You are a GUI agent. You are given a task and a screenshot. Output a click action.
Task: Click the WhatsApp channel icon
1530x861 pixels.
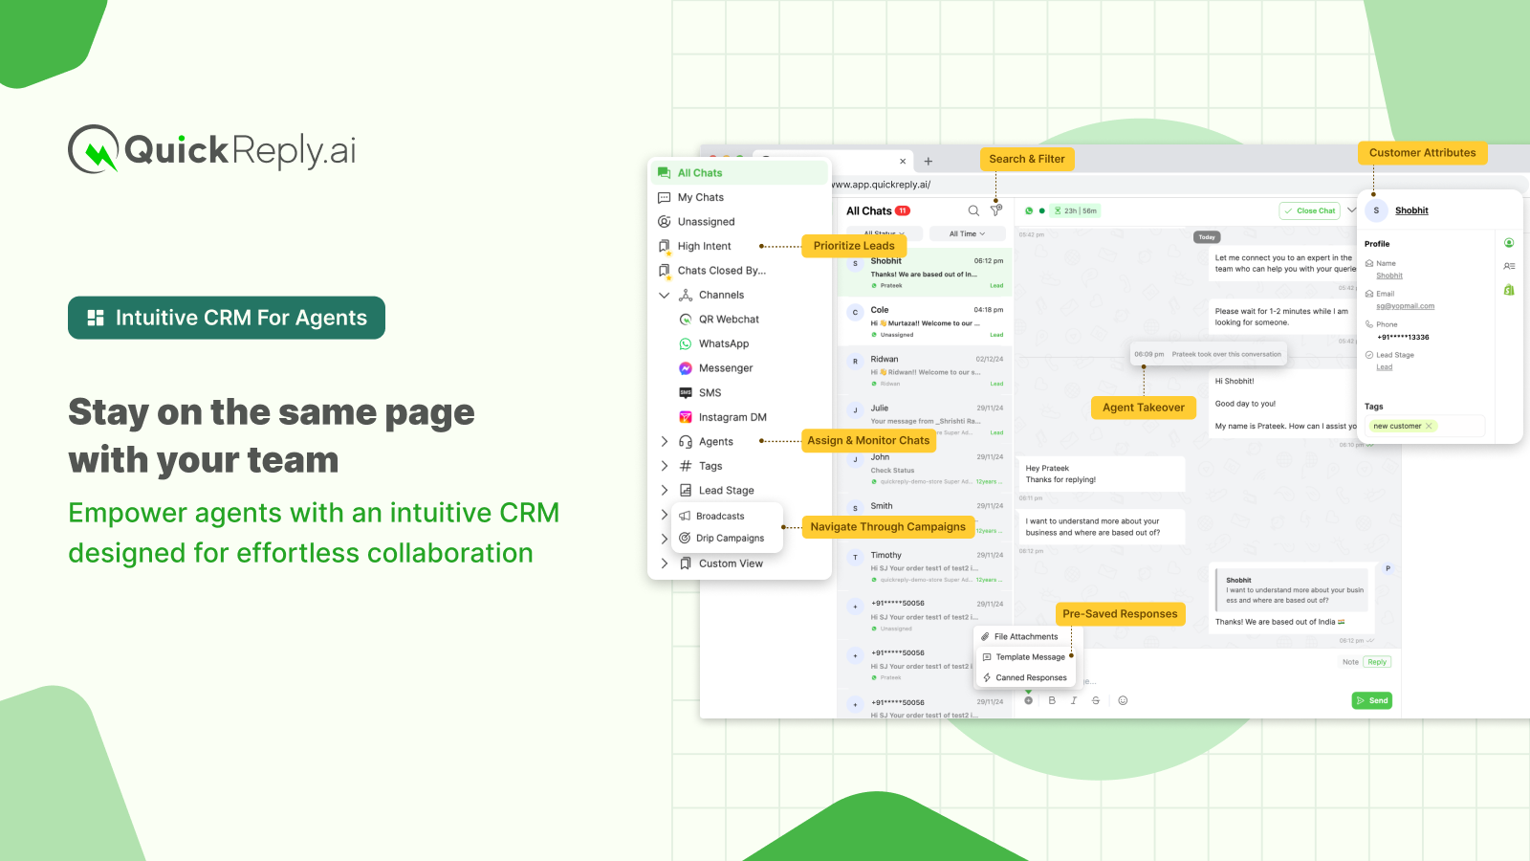[x=686, y=343]
